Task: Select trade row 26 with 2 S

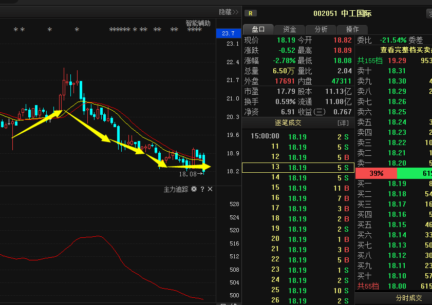Action: click(x=298, y=300)
